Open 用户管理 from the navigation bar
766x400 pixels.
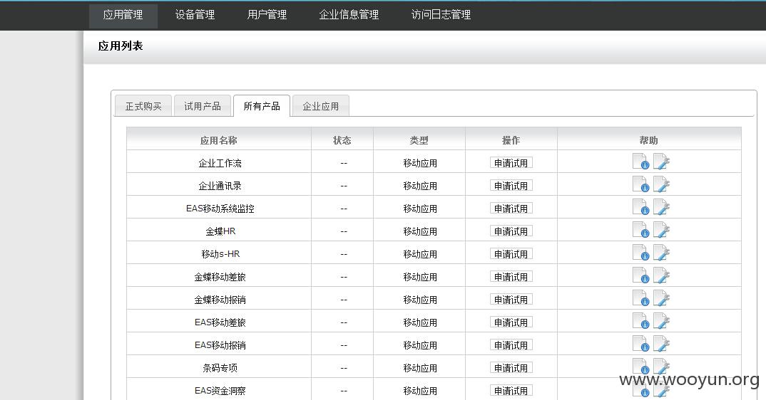267,15
